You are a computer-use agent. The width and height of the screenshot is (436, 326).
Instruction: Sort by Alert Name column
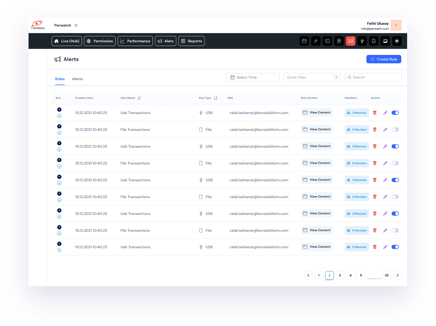tap(139, 98)
